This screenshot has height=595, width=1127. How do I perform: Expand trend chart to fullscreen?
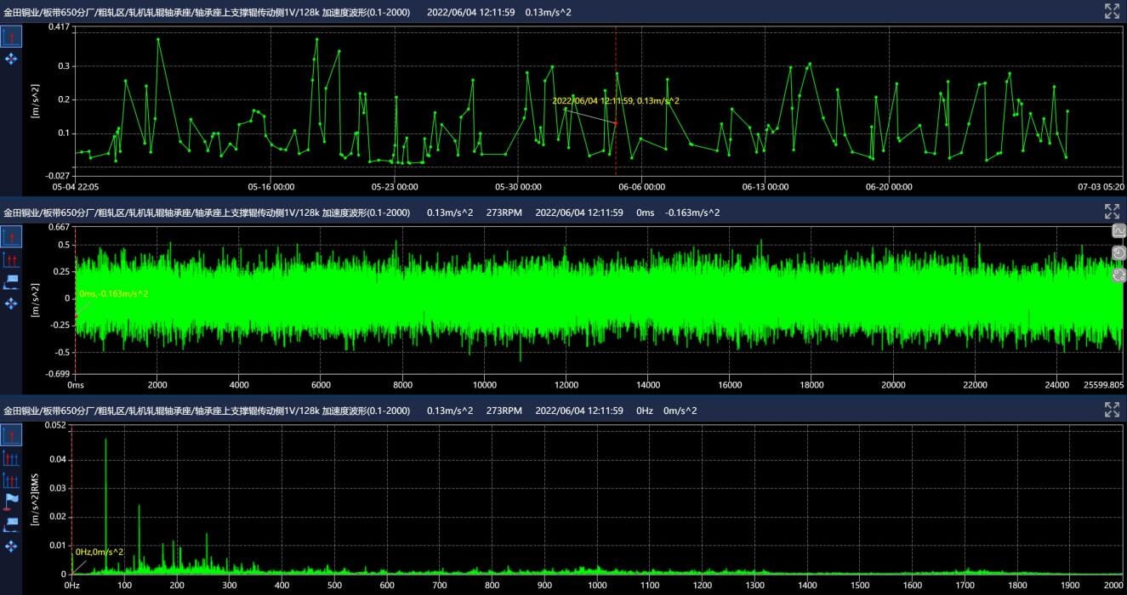click(x=1112, y=11)
